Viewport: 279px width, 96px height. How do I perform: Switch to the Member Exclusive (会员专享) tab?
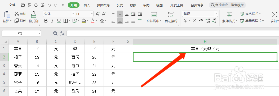[x=197, y=5]
